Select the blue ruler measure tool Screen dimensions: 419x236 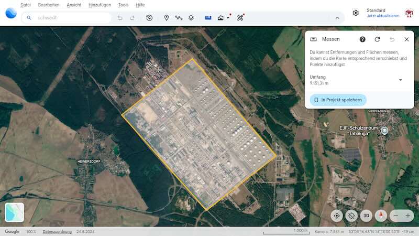(208, 18)
